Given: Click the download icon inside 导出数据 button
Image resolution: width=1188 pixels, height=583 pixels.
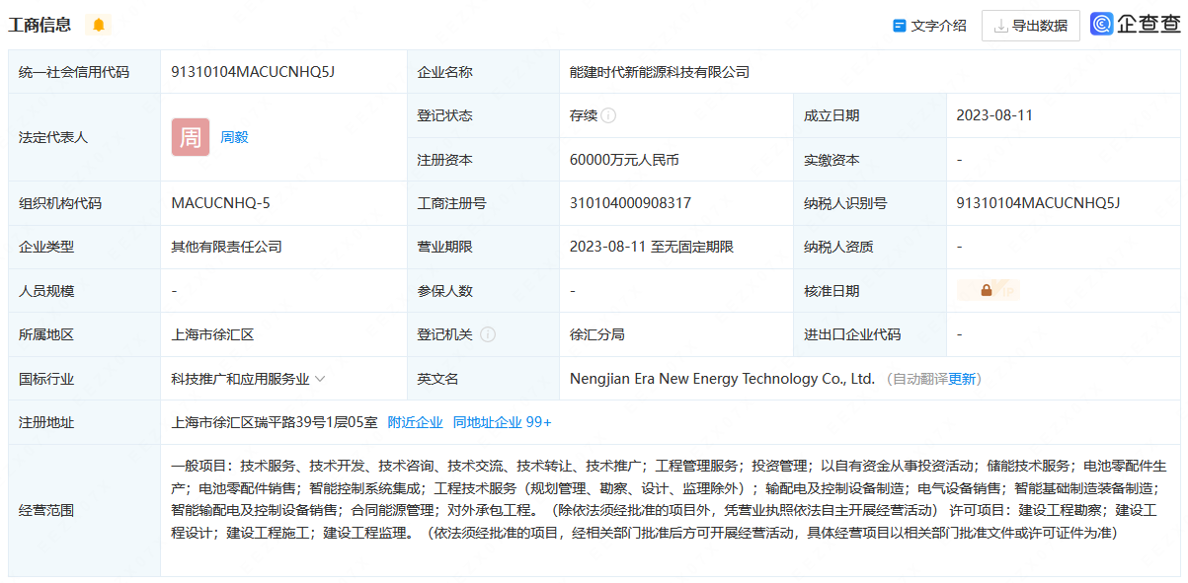Looking at the screenshot, I should [x=1001, y=27].
